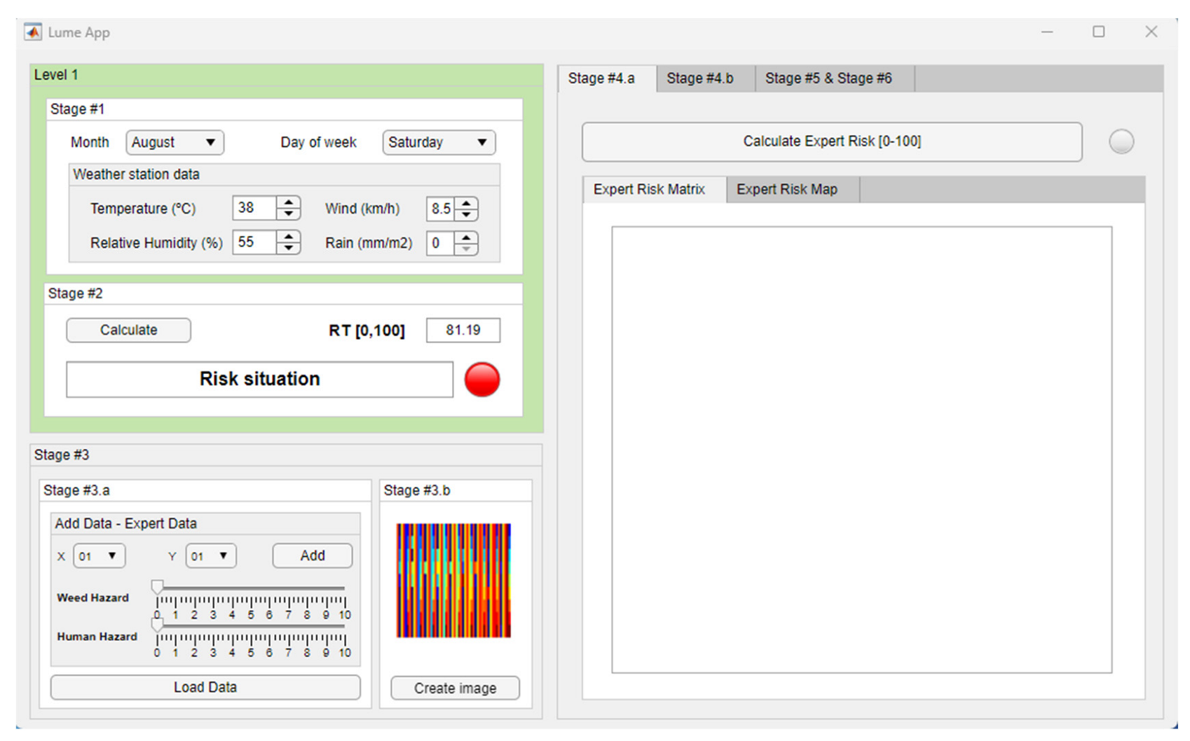Expand the Y coordinate dropdown
Viewport: 1190px width, 741px height.
(210, 556)
